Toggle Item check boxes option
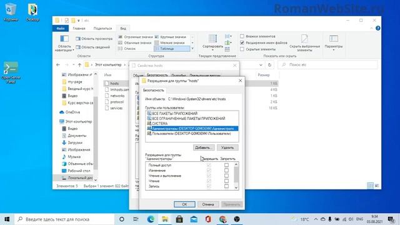The height and width of the screenshot is (225, 400). 242,36
